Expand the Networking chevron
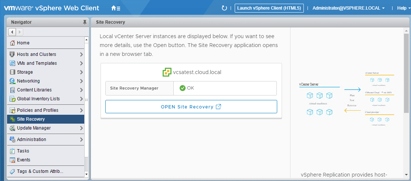 [x=81, y=81]
